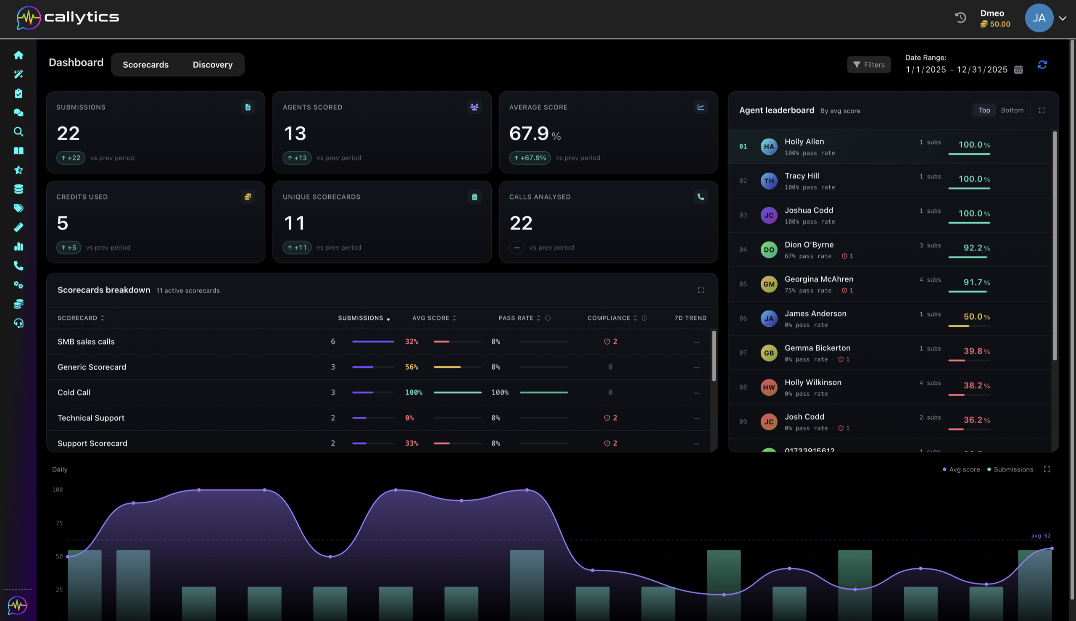This screenshot has width=1076, height=621.
Task: Click the headset support sidebar icon
Action: (x=18, y=323)
